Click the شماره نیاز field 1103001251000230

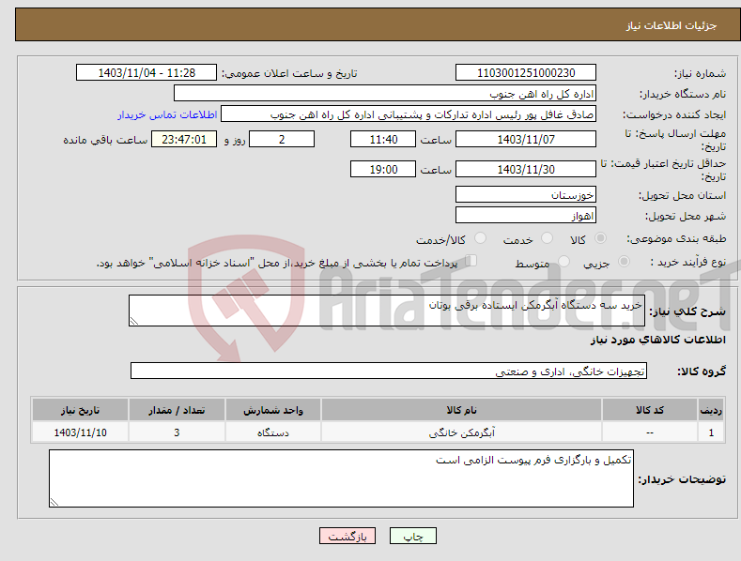coord(526,73)
